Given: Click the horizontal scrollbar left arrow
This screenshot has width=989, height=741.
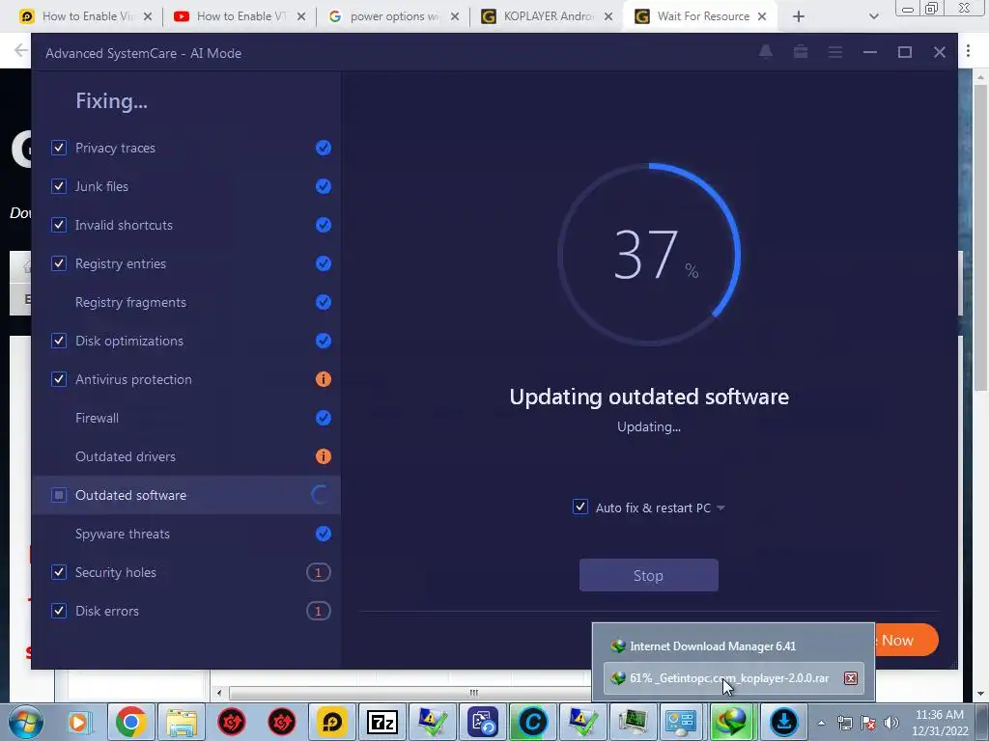Looking at the screenshot, I should (219, 693).
